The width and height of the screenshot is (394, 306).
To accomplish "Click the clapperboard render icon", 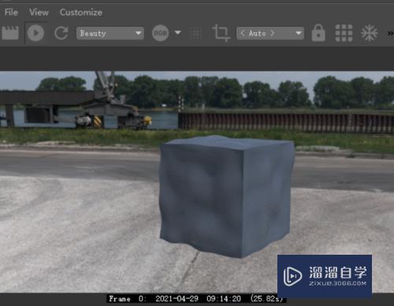I will pyautogui.click(x=10, y=33).
